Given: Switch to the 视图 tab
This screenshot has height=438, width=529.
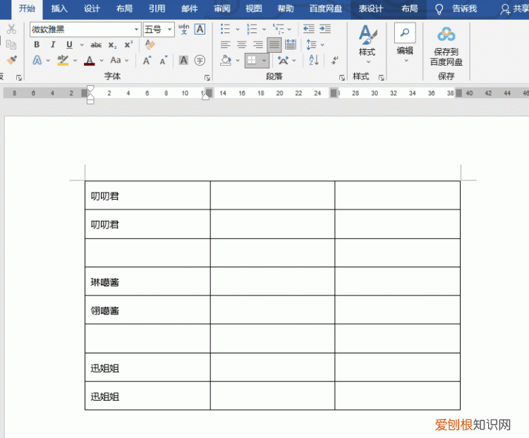Looking at the screenshot, I should [x=254, y=8].
